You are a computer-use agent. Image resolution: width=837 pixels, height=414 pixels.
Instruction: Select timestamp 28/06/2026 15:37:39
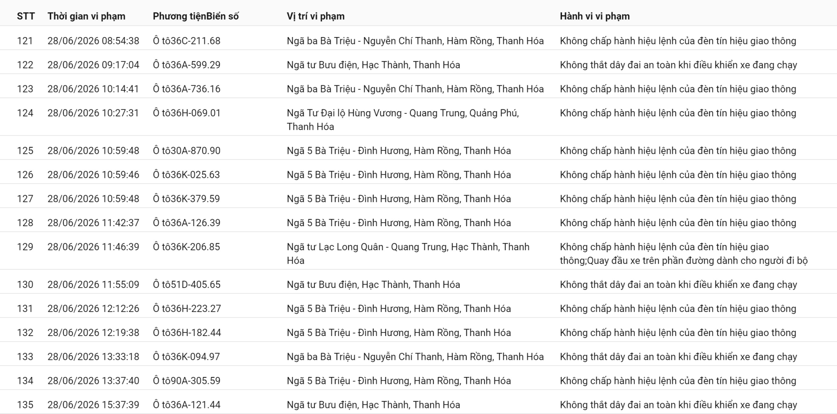pos(93,405)
